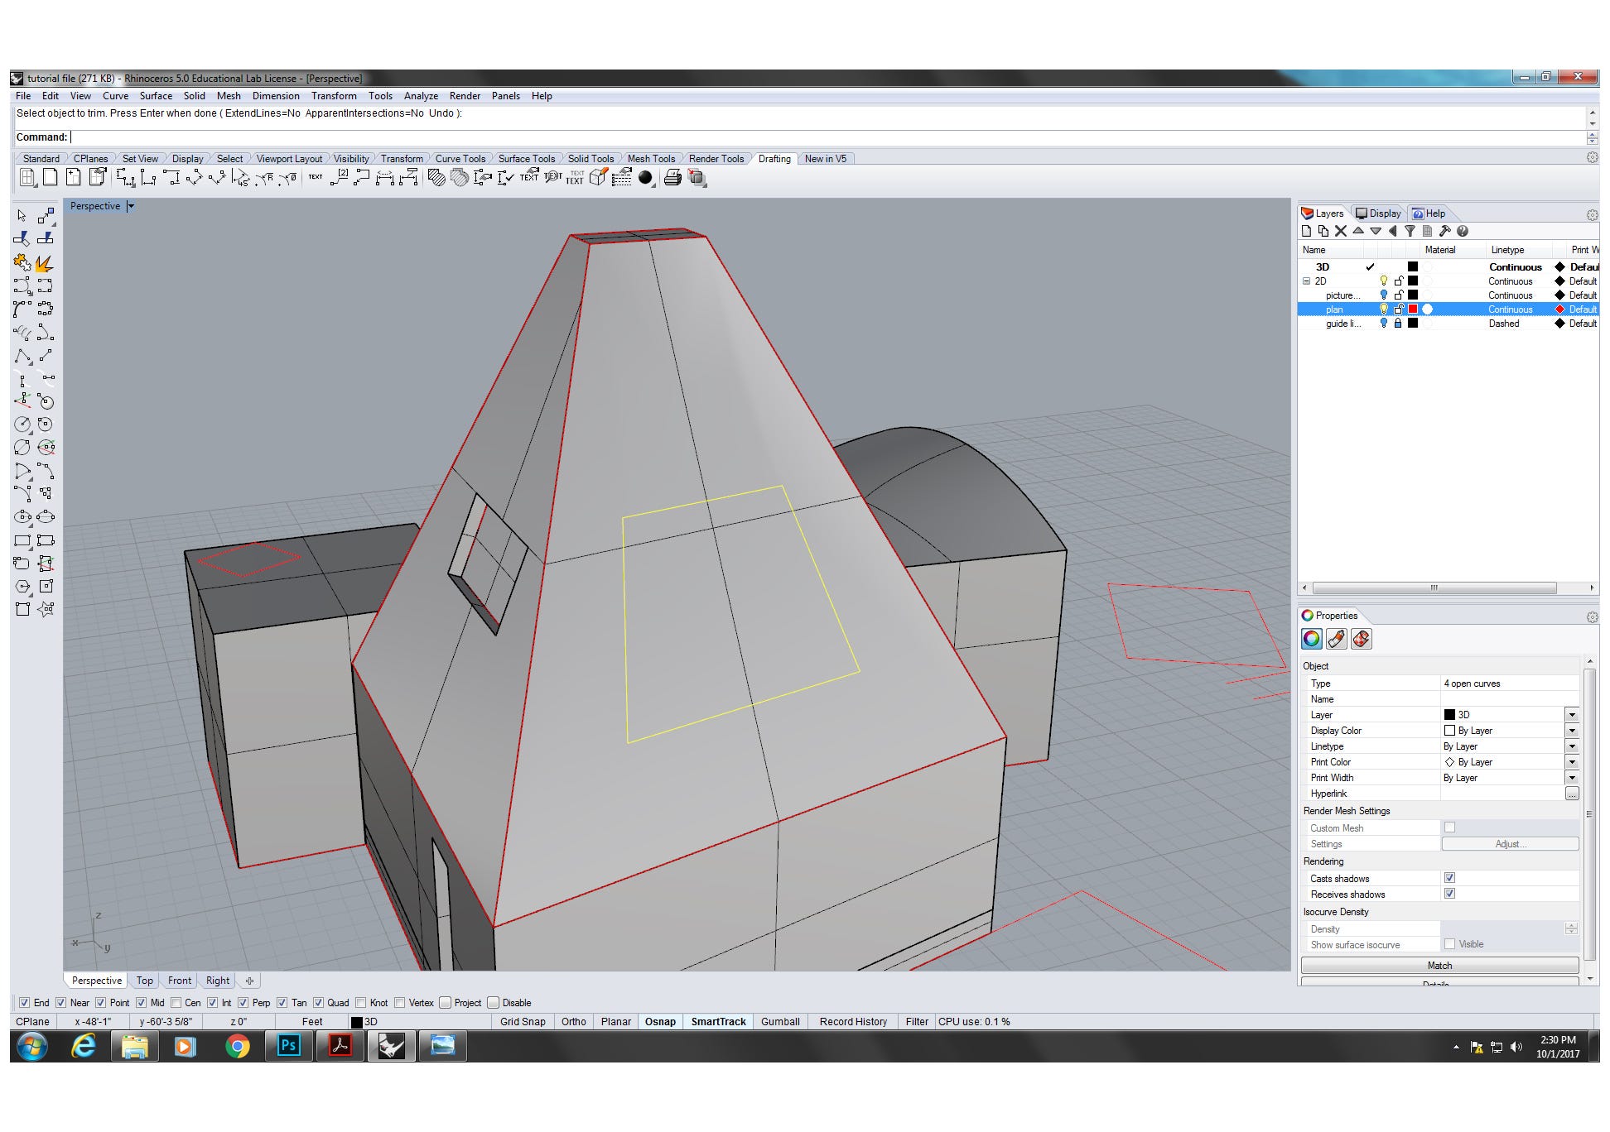The width and height of the screenshot is (1610, 1132).
Task: Select the Star polygon tool
Action: click(x=46, y=609)
